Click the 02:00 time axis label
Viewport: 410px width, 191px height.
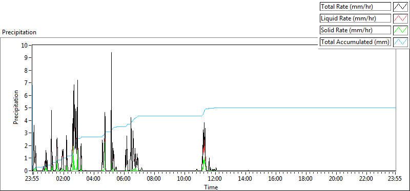pos(63,179)
